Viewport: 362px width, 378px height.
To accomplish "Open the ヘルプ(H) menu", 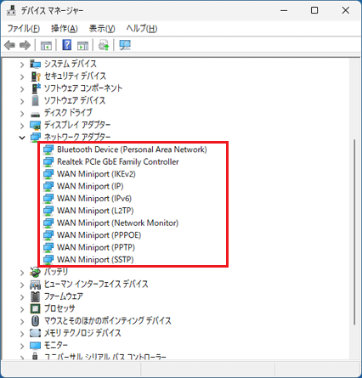I will (142, 29).
